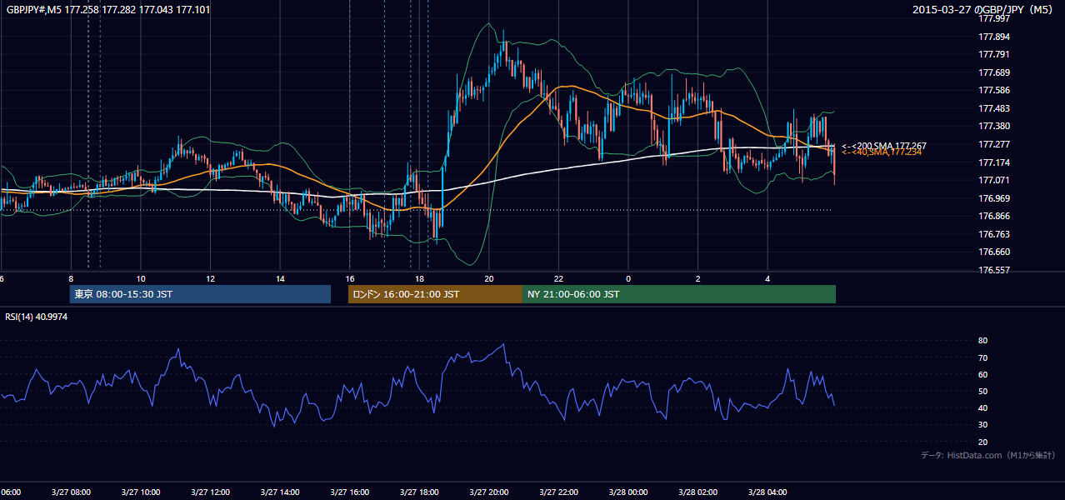Viewport: 1065px width, 500px height.
Task: Click the 200 SMA 177.267 label
Action: tap(884, 146)
